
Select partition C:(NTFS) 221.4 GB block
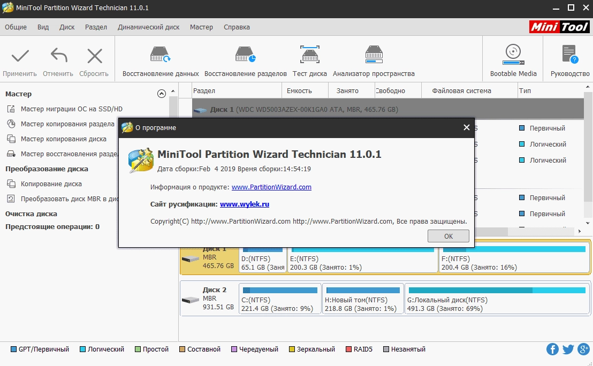coord(280,300)
